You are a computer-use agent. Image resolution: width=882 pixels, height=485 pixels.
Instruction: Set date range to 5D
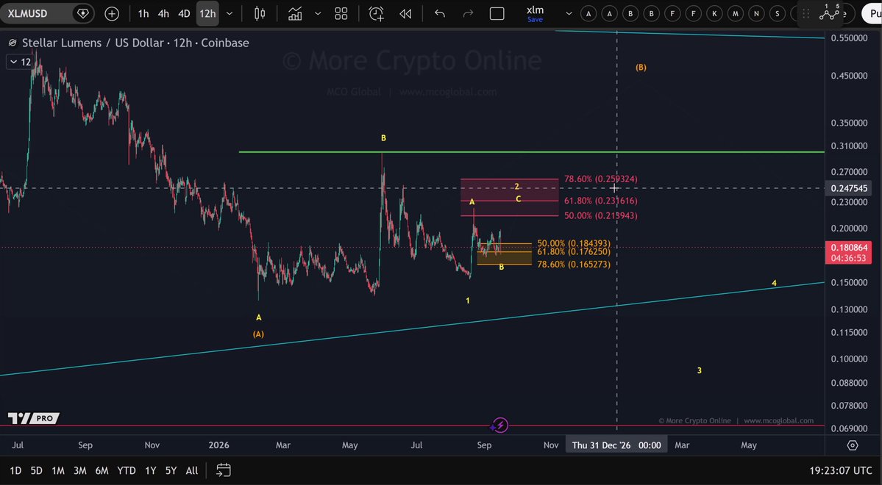tap(37, 470)
